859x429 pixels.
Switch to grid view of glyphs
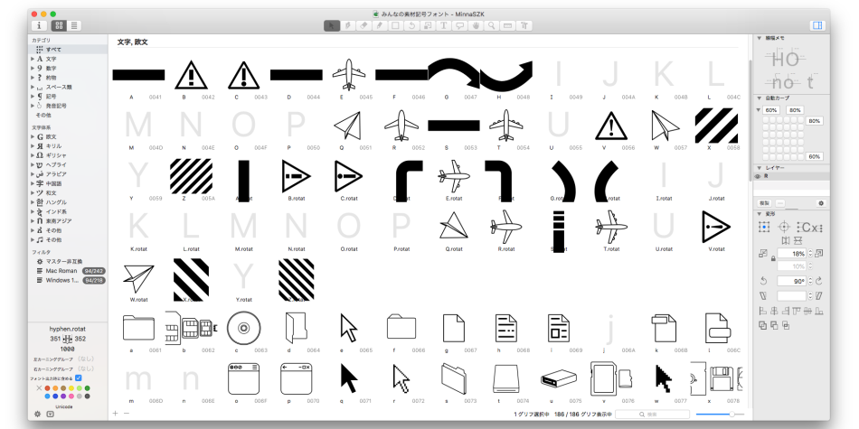tap(59, 25)
